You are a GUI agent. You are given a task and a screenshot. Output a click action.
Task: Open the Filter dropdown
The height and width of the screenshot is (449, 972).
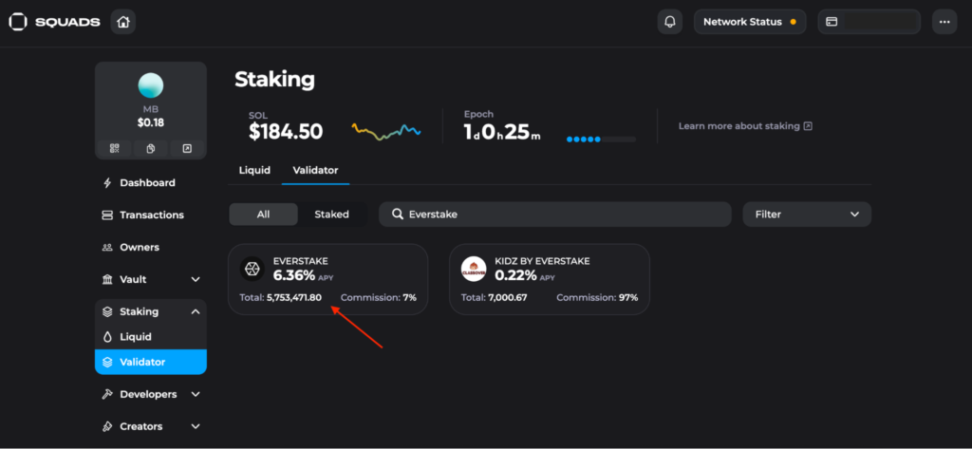click(x=807, y=214)
